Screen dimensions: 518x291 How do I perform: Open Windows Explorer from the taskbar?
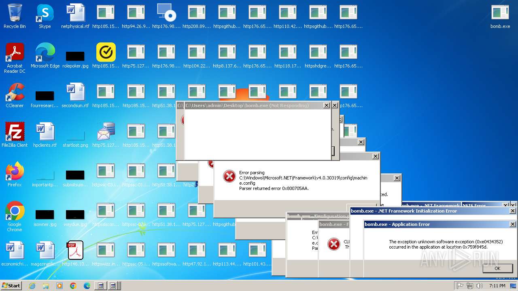coord(46,286)
